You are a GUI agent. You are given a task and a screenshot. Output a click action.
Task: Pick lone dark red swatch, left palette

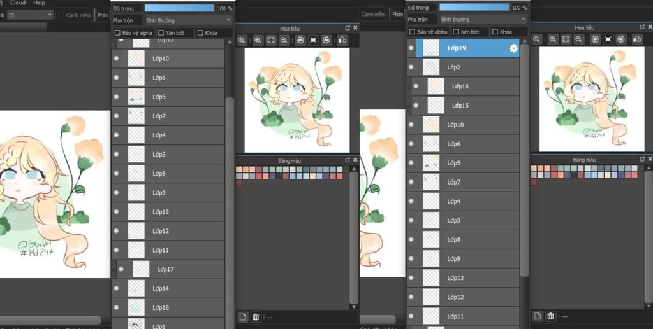[x=238, y=183]
